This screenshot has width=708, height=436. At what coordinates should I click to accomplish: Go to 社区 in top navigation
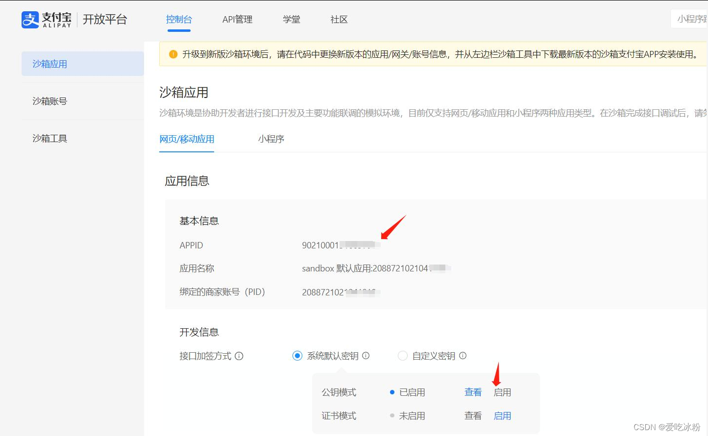339,20
